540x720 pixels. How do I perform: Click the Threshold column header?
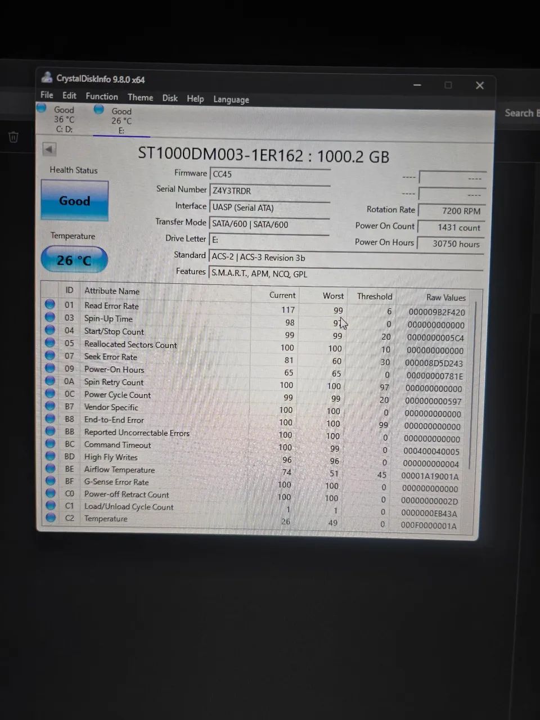coord(375,296)
